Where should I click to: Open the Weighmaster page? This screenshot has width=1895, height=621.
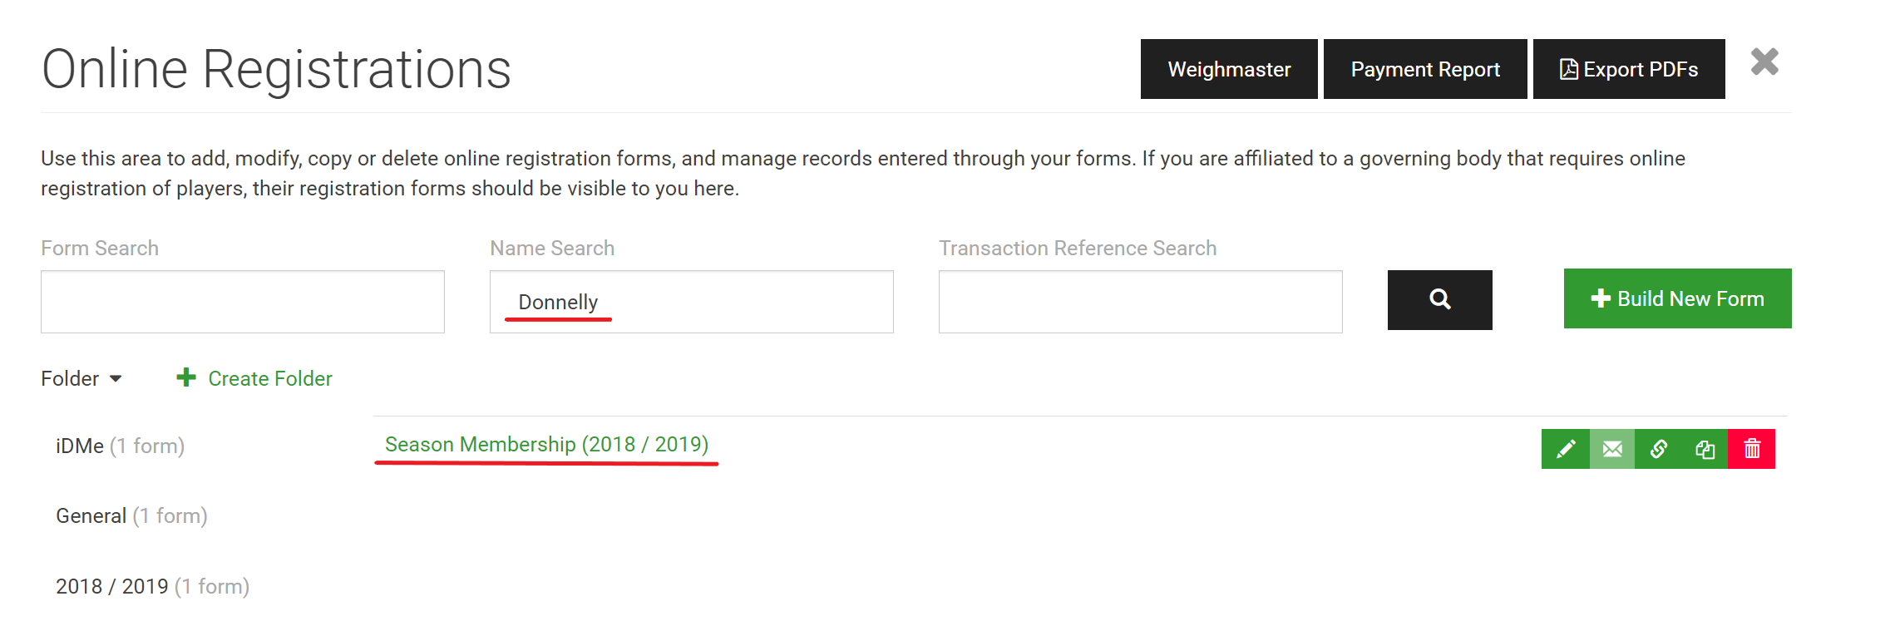(1229, 69)
